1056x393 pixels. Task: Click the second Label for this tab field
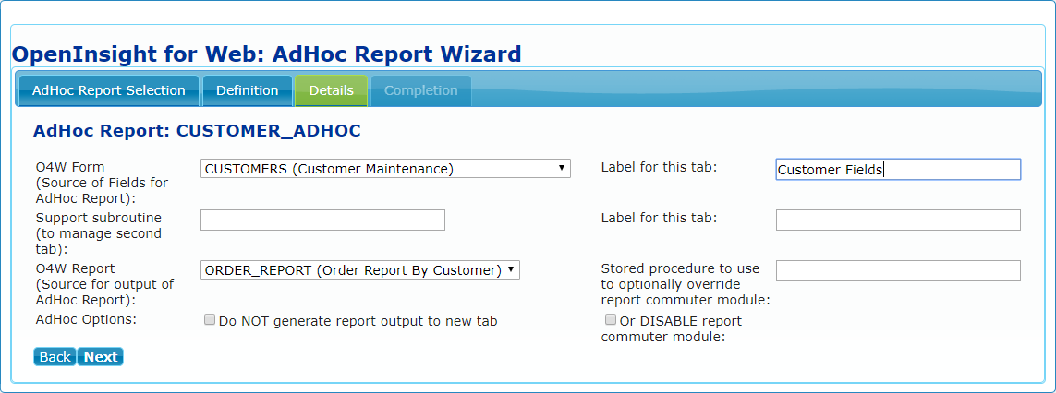898,220
